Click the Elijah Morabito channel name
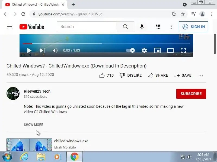Screen dimensions: 217x162 [65, 147]
